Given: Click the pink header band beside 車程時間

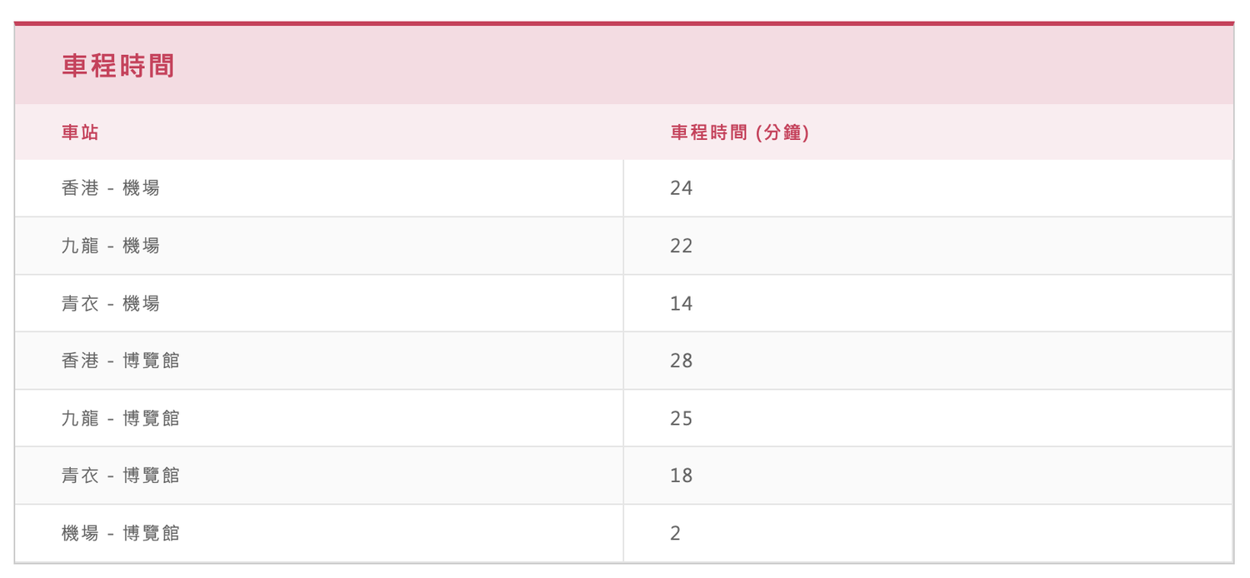Looking at the screenshot, I should pos(704,65).
